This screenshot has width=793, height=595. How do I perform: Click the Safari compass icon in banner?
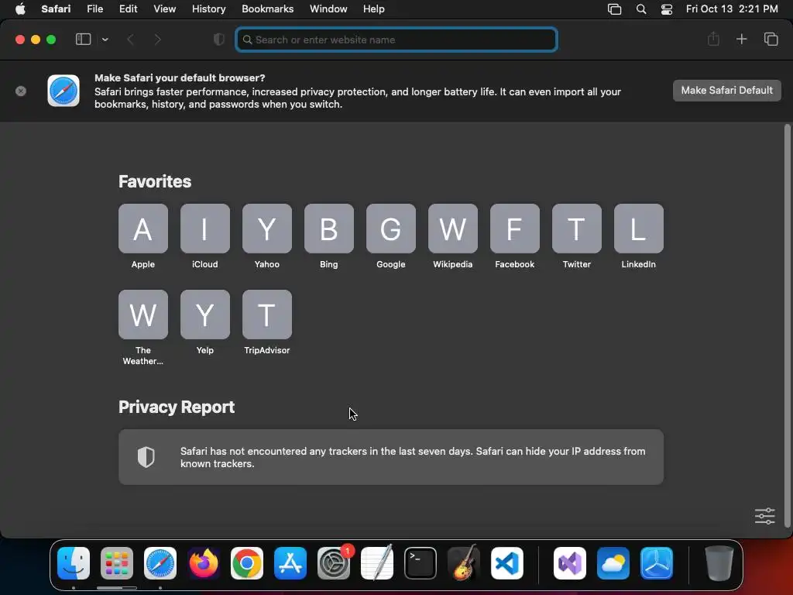(64, 91)
